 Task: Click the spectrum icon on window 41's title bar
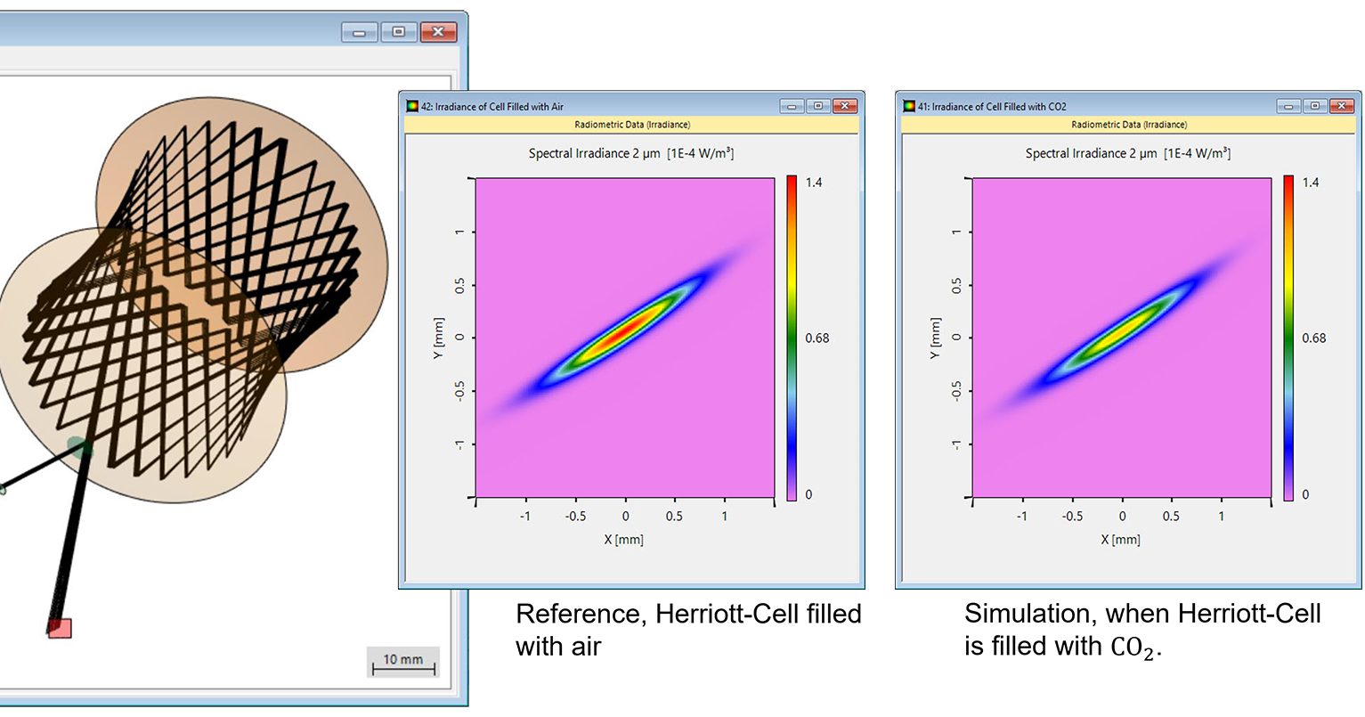909,105
